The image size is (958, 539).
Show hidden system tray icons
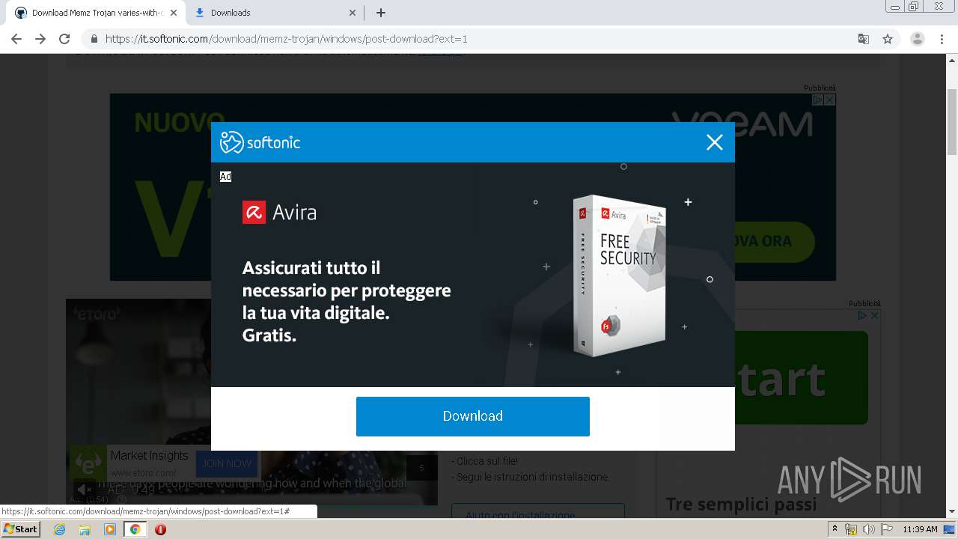[x=835, y=529]
